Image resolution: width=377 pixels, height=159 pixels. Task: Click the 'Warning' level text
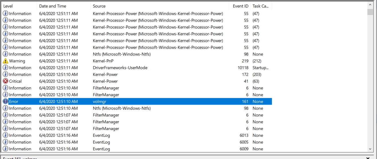pos(17,61)
